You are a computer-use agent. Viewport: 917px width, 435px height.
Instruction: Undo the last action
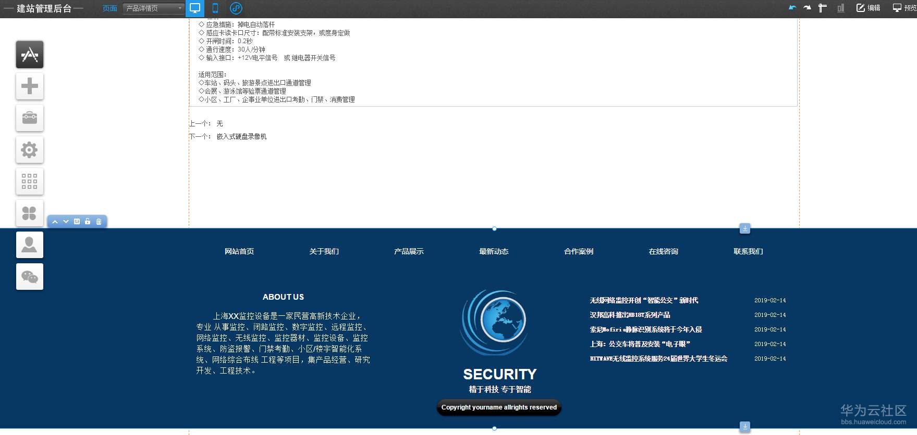coord(792,8)
